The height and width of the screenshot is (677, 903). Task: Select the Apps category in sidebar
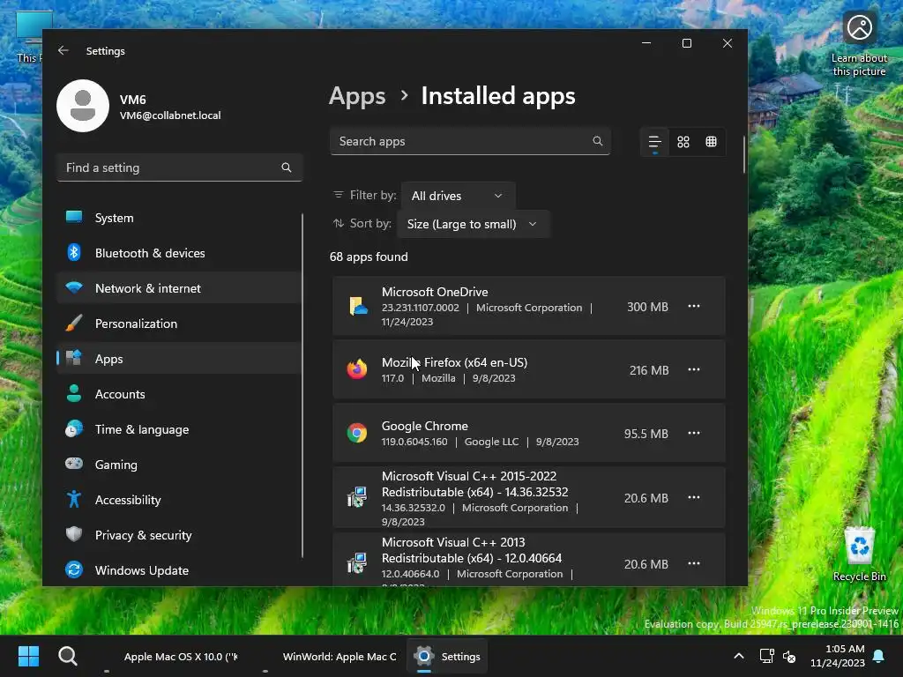[x=179, y=359]
